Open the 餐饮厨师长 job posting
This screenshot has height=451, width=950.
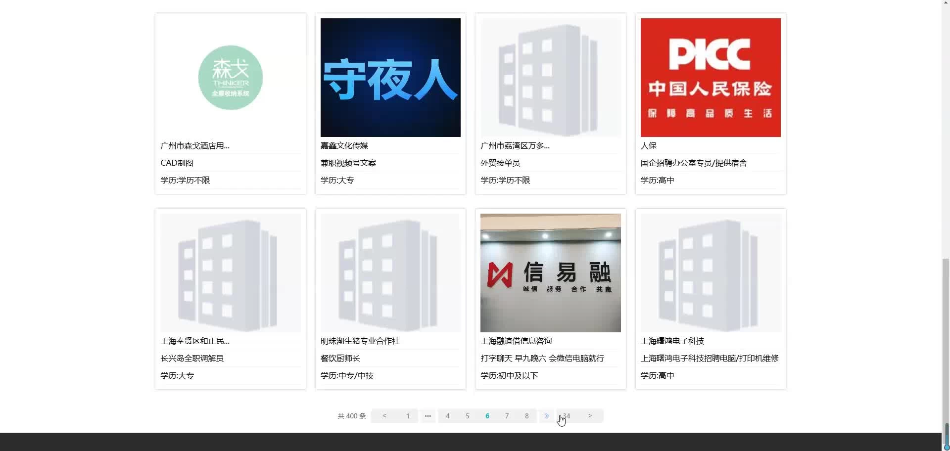340,358
